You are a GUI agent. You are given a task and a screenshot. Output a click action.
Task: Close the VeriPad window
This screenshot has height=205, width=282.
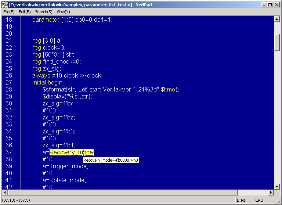point(276,4)
